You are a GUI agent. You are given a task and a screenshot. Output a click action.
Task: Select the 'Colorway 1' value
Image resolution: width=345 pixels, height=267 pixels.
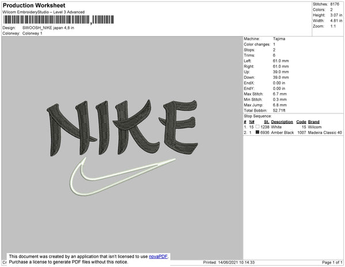32,33
